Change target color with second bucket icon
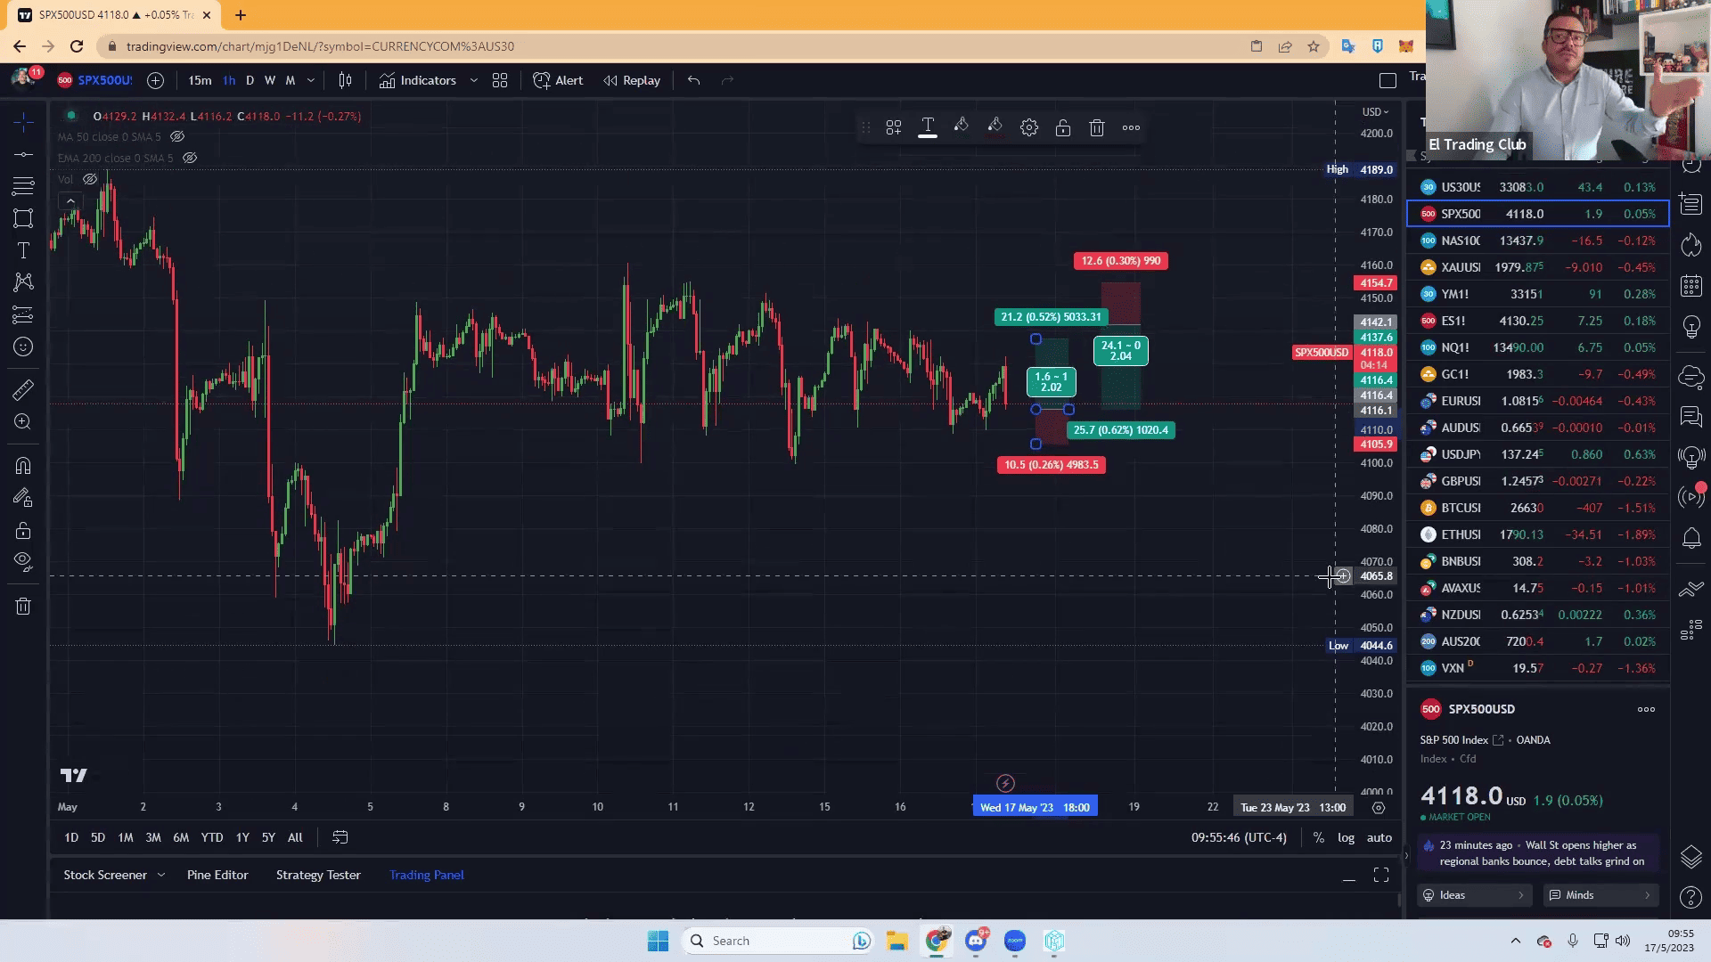Screen dimensions: 1711x962 [995, 127]
